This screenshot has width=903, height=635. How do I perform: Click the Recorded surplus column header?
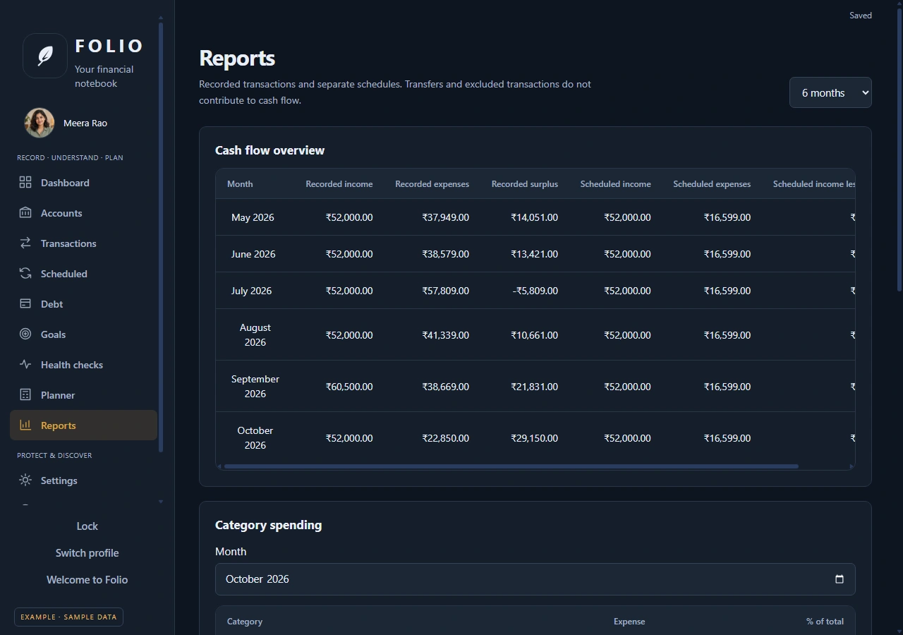[x=525, y=184]
